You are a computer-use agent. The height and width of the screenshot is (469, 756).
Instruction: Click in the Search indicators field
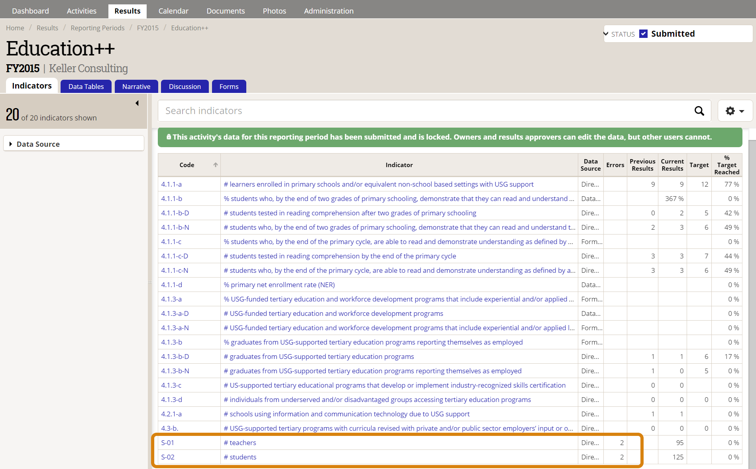click(426, 111)
